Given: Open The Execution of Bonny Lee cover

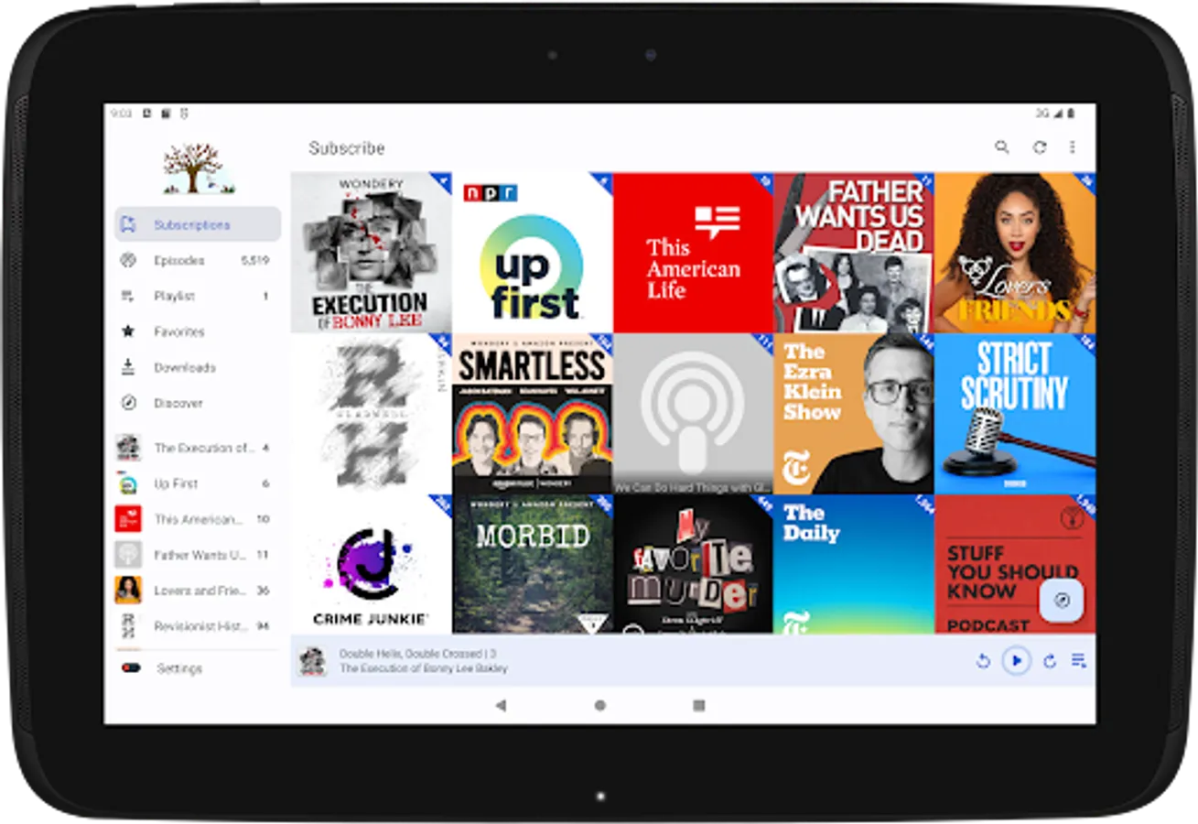Looking at the screenshot, I should click(x=371, y=253).
